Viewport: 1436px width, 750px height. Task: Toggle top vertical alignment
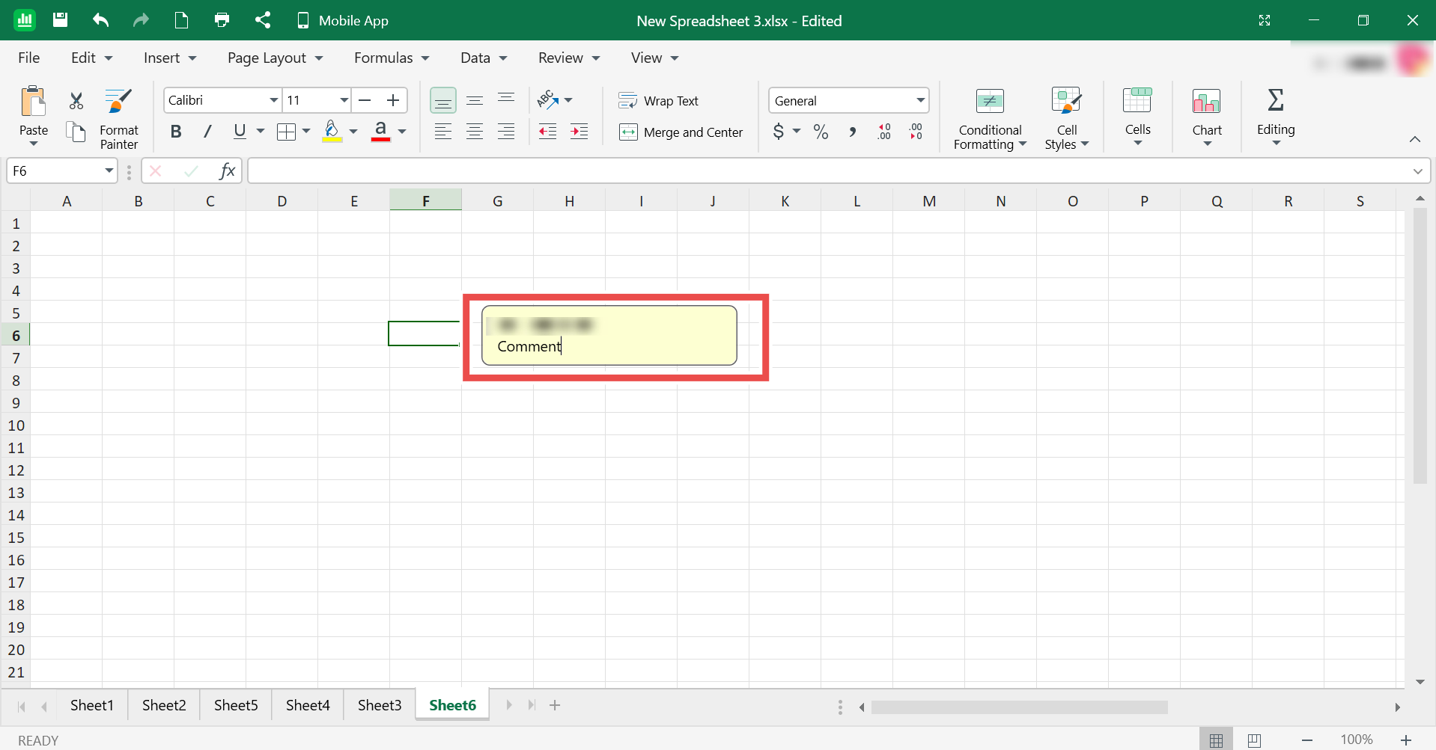[506, 100]
